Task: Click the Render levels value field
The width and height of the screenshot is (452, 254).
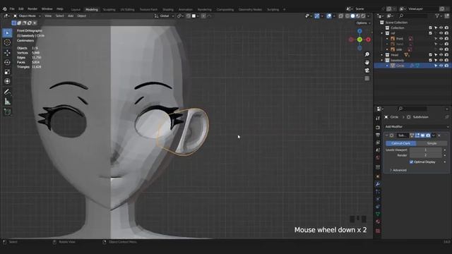Action: pyautogui.click(x=425, y=155)
